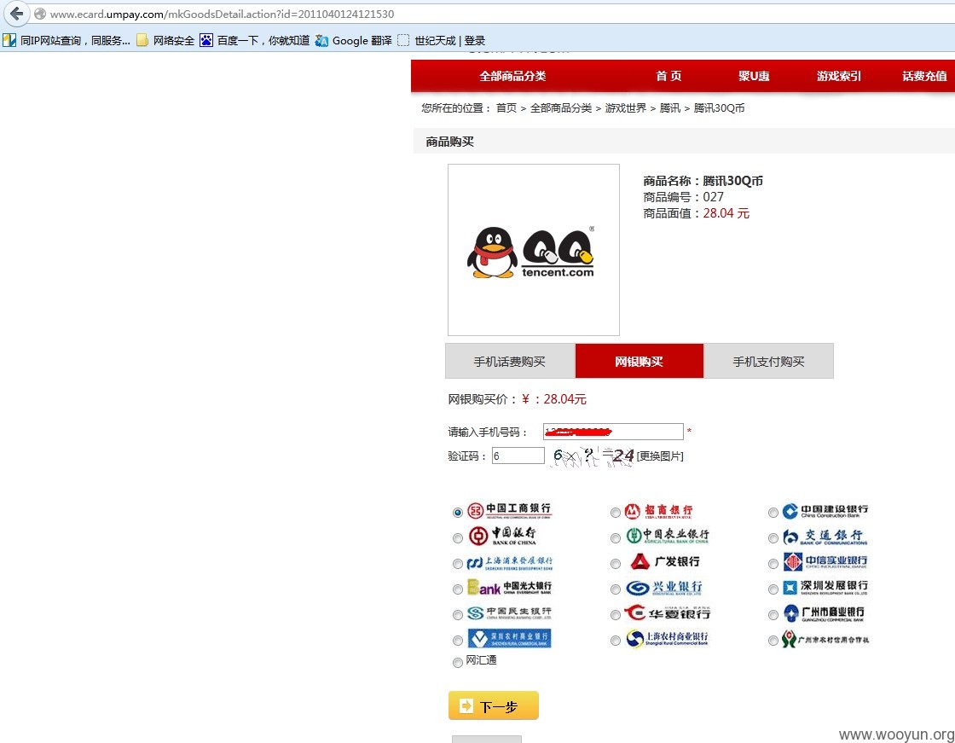The height and width of the screenshot is (743, 955).
Task: Open the 同IP网站查询 bookmark
Action: point(67,40)
